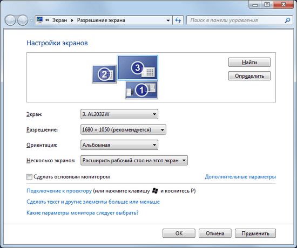
Task: Click the Отмена button
Action: [x=215, y=233]
